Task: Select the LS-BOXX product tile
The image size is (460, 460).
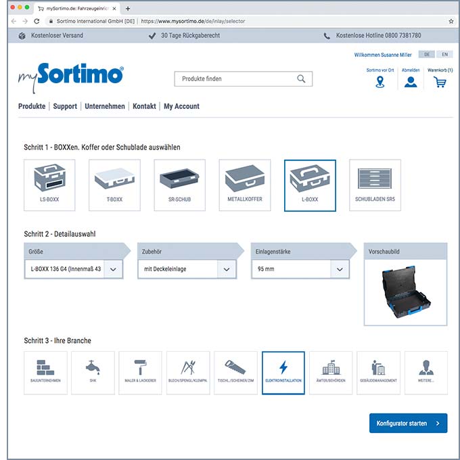Action: (49, 185)
